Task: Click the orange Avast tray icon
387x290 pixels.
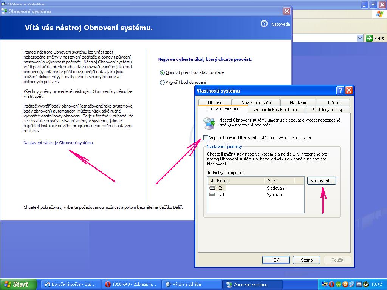Action: (345, 284)
